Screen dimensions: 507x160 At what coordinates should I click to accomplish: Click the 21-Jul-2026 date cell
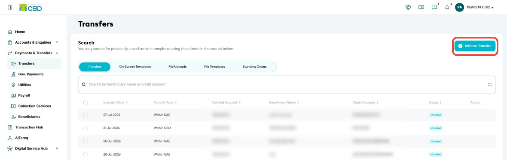click(112, 128)
